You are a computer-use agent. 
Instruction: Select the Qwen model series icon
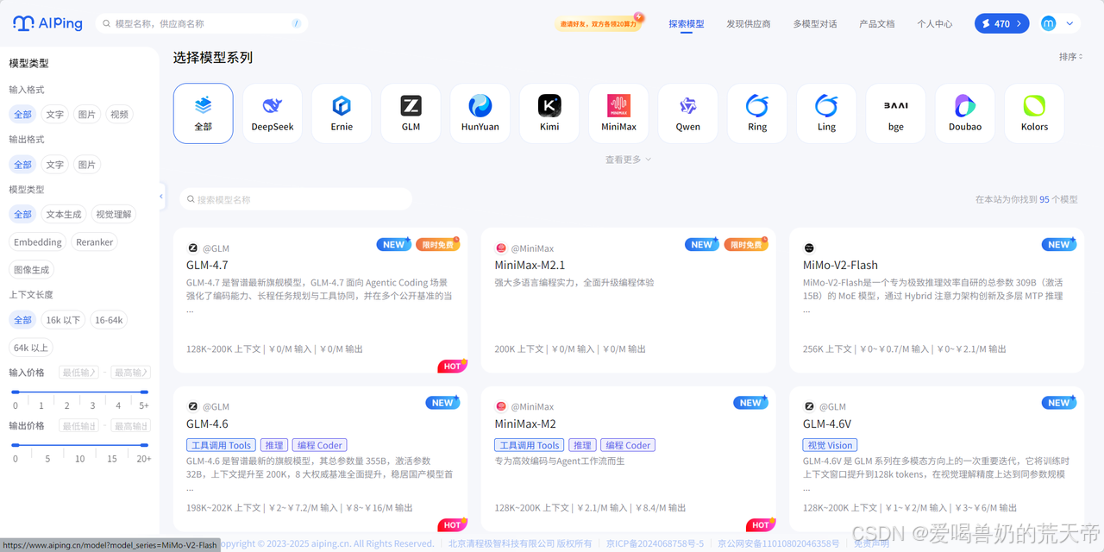[687, 113]
